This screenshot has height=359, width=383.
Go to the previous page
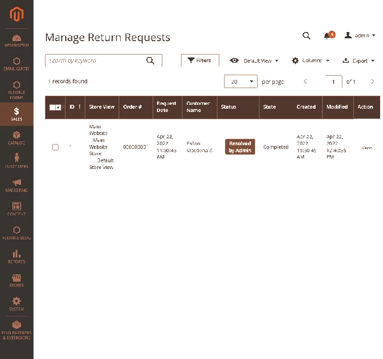click(x=305, y=81)
